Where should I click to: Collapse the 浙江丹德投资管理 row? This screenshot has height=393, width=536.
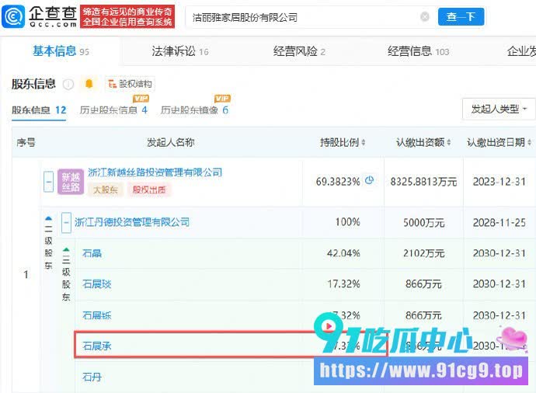pos(66,222)
